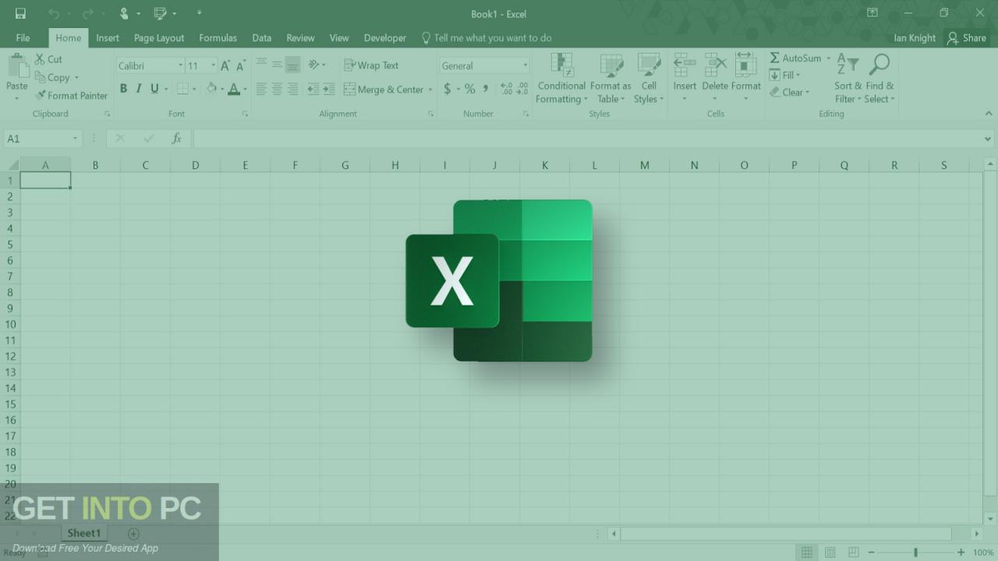The width and height of the screenshot is (998, 561).
Task: Decrease font size with small A icon
Action: [x=241, y=65]
